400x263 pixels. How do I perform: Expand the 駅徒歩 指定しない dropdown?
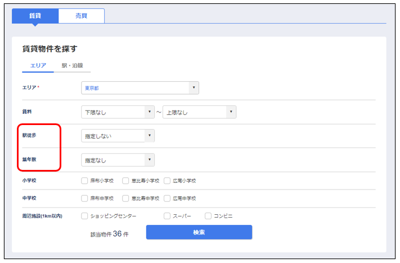click(118, 136)
